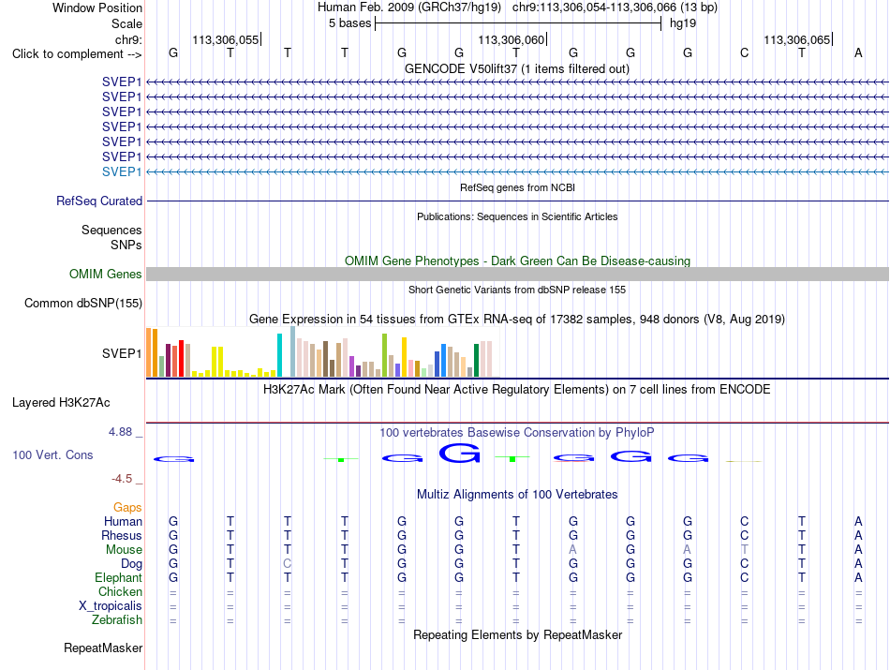This screenshot has width=890, height=670.
Task: Click 'RefSeq genes from NCBI' track title
Action: pos(517,187)
